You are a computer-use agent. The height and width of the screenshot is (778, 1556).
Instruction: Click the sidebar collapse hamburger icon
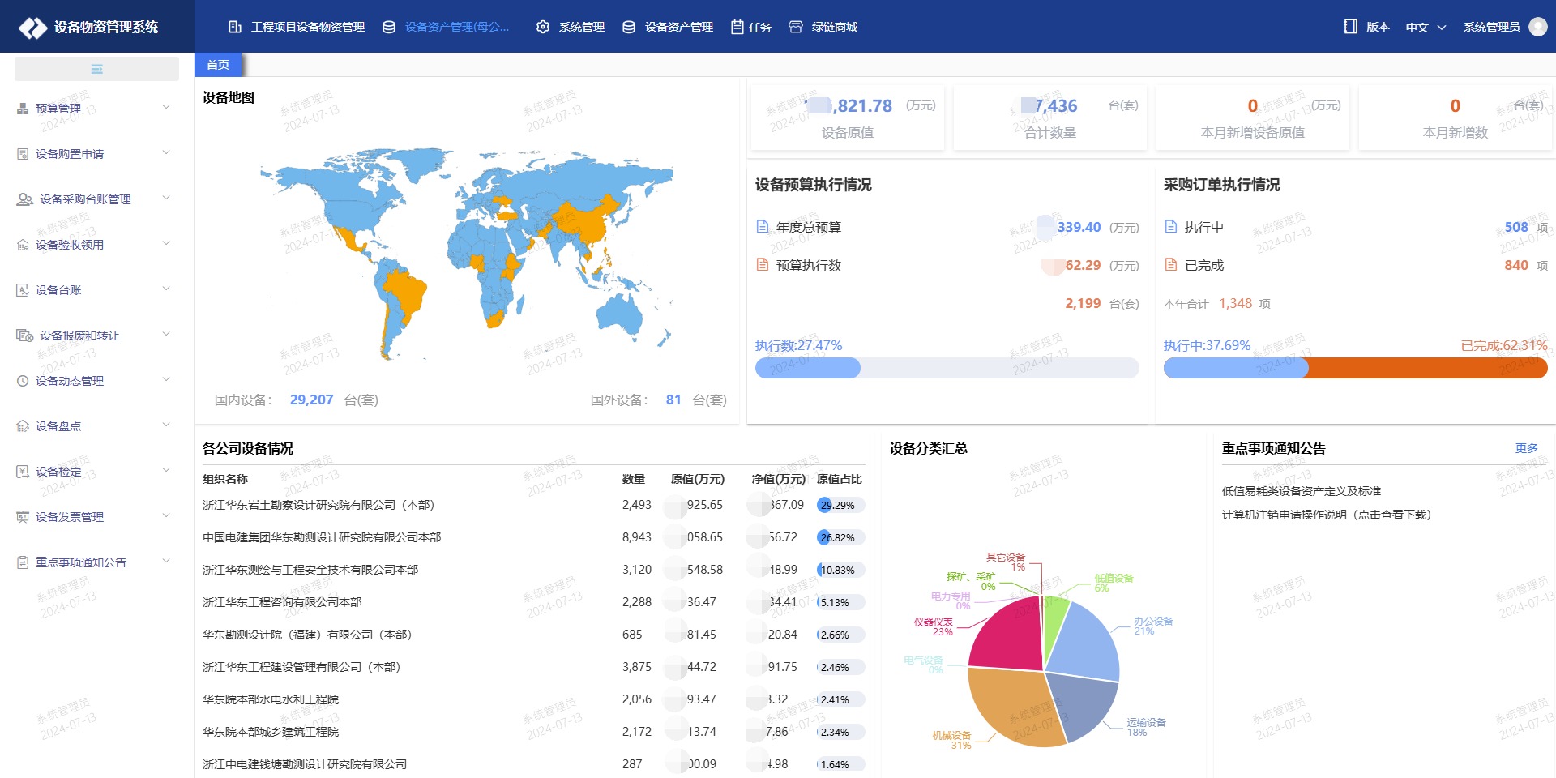coord(96,69)
